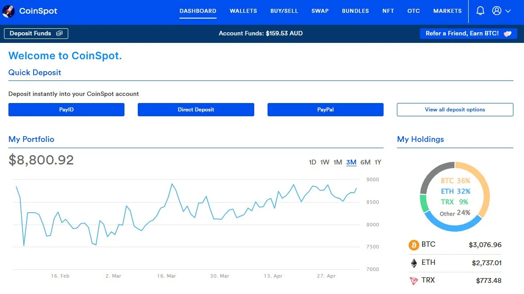This screenshot has height=294, width=524.
Task: Click the 16. Feb axis date label
Action: (x=60, y=276)
